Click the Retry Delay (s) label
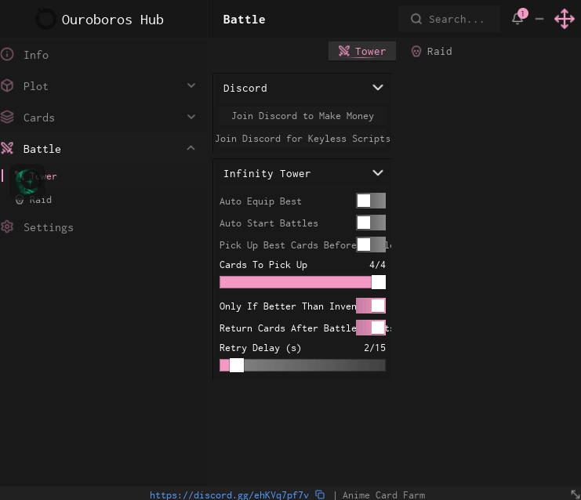Viewport: 581px width, 500px height. [x=260, y=348]
